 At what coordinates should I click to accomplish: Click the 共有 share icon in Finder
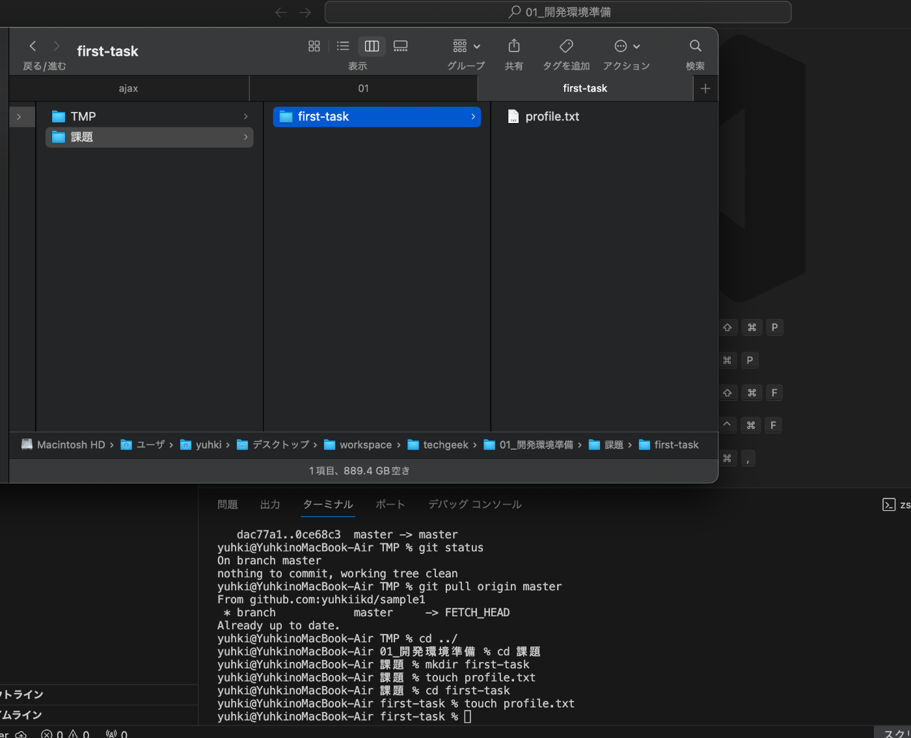pyautogui.click(x=514, y=46)
